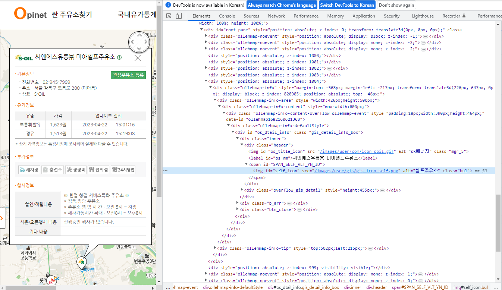
Task: Collapse the SPAN_SELF_VLT_YN_ID span node
Action: [246, 164]
